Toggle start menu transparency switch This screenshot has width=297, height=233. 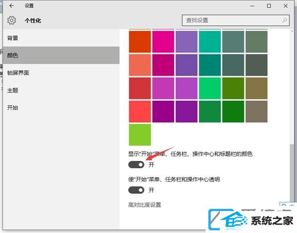[136, 190]
